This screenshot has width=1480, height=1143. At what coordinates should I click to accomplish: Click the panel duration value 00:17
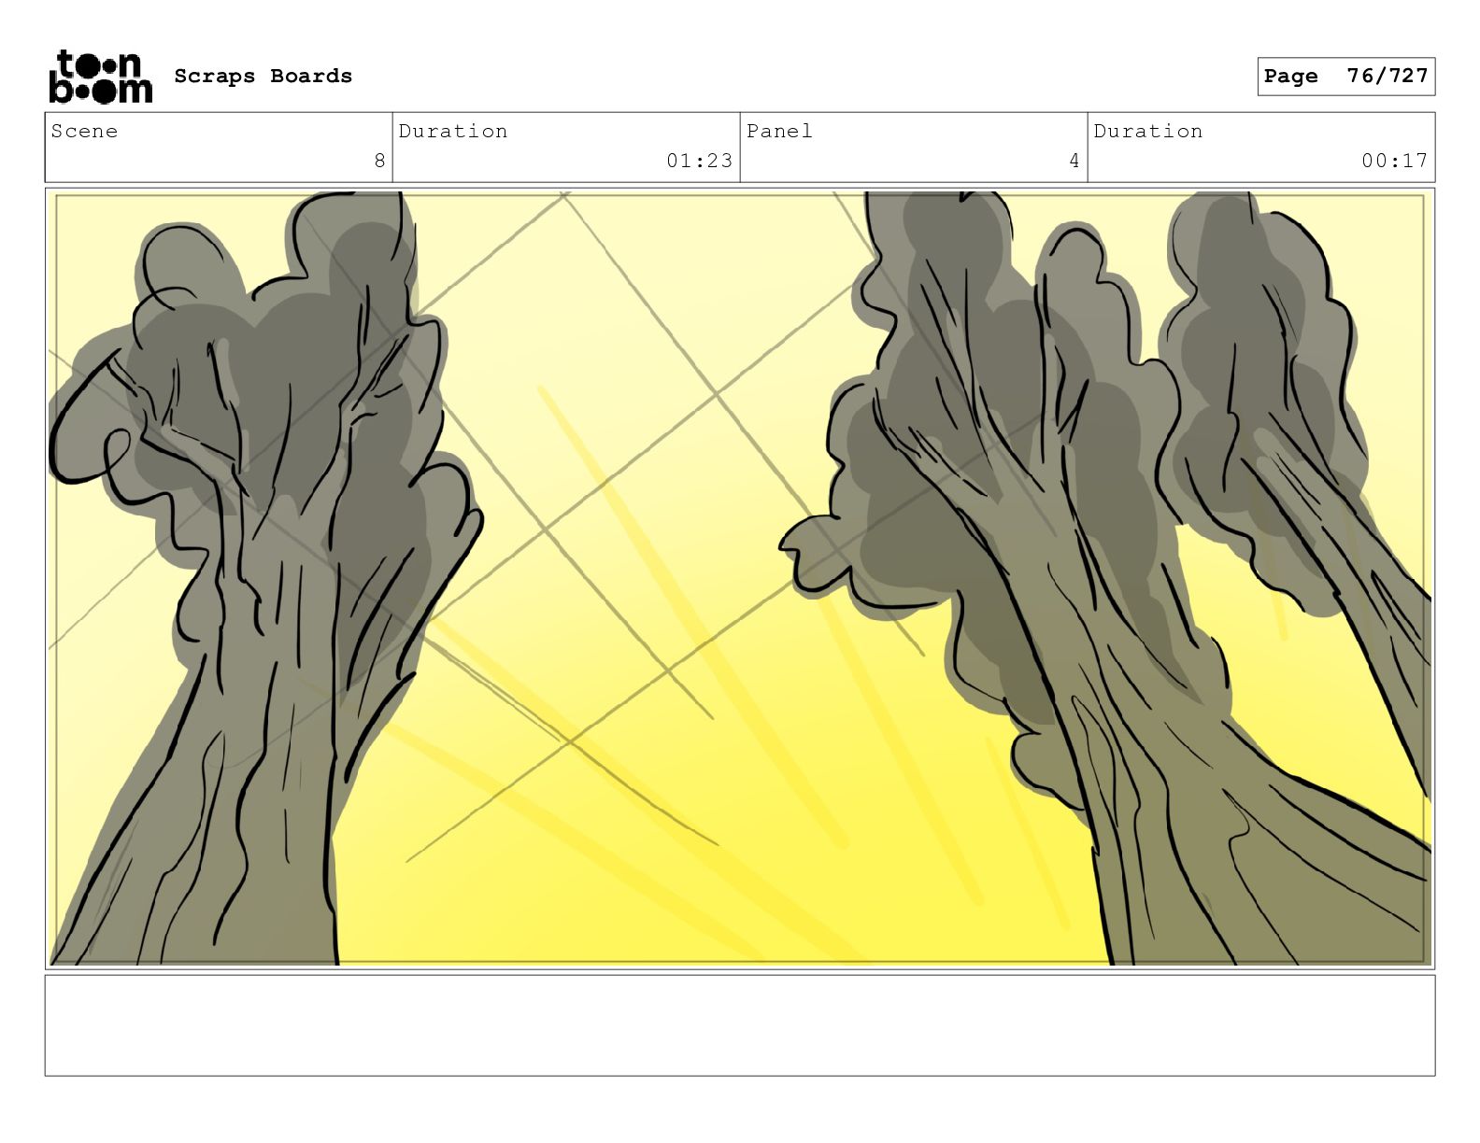1395,161
